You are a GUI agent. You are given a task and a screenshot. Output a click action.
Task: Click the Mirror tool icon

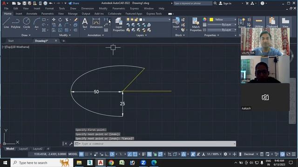pos(60,25)
